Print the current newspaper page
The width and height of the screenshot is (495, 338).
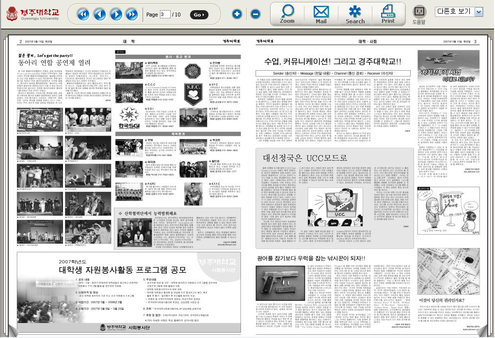point(388,14)
